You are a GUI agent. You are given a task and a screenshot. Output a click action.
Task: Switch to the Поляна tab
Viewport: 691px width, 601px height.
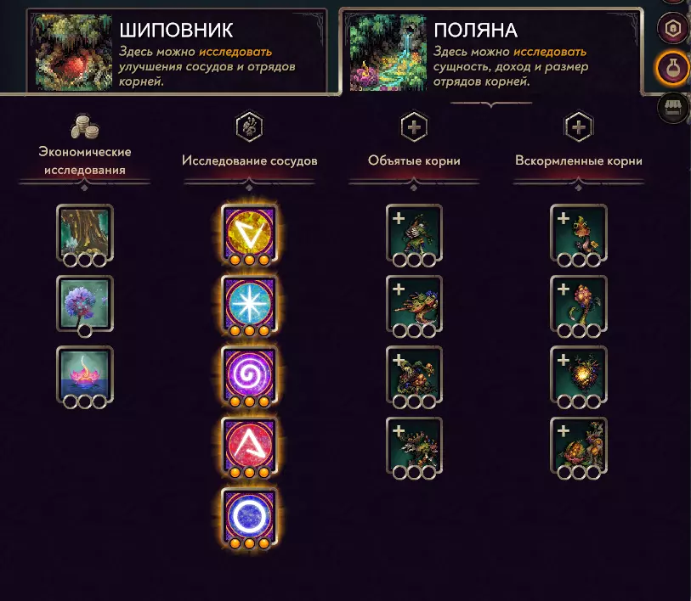491,51
